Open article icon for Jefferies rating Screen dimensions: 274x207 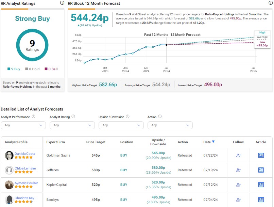pos(261,170)
